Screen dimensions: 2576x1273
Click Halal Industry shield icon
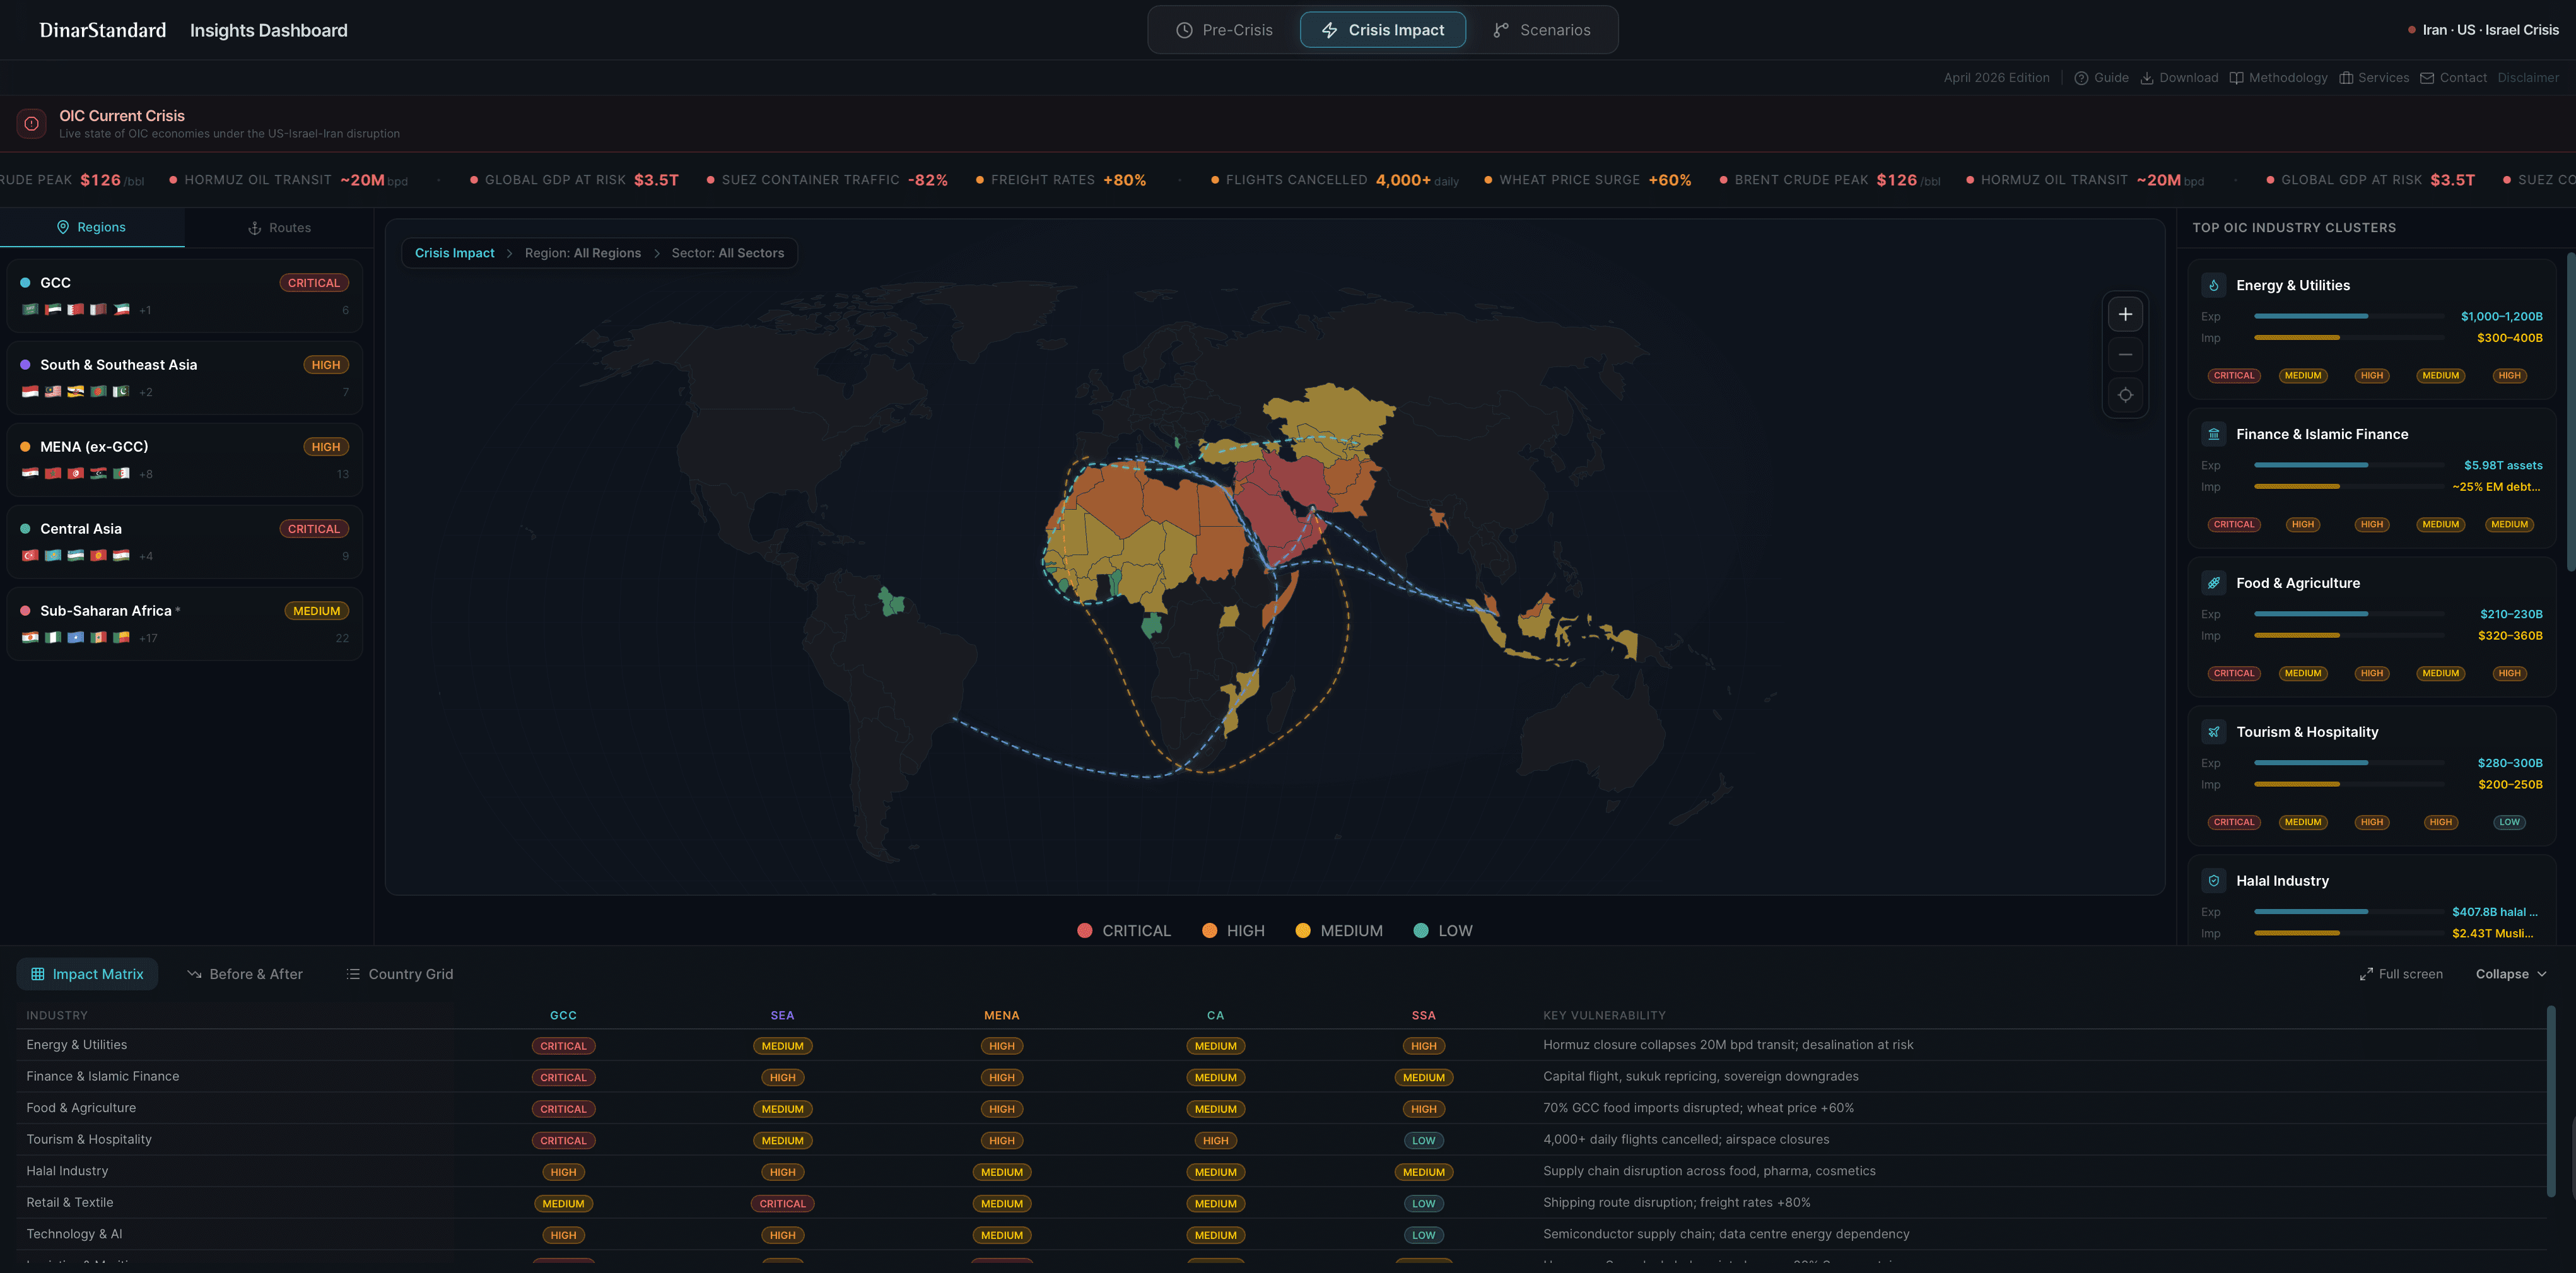pyautogui.click(x=2213, y=881)
